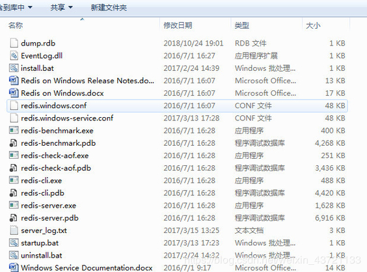Click redis.windows.conf file icon
This screenshot has width=367, height=272.
point(14,105)
